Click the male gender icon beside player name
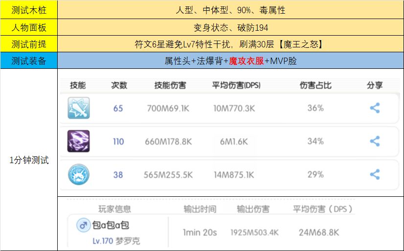The width and height of the screenshot is (404, 251). [83, 226]
